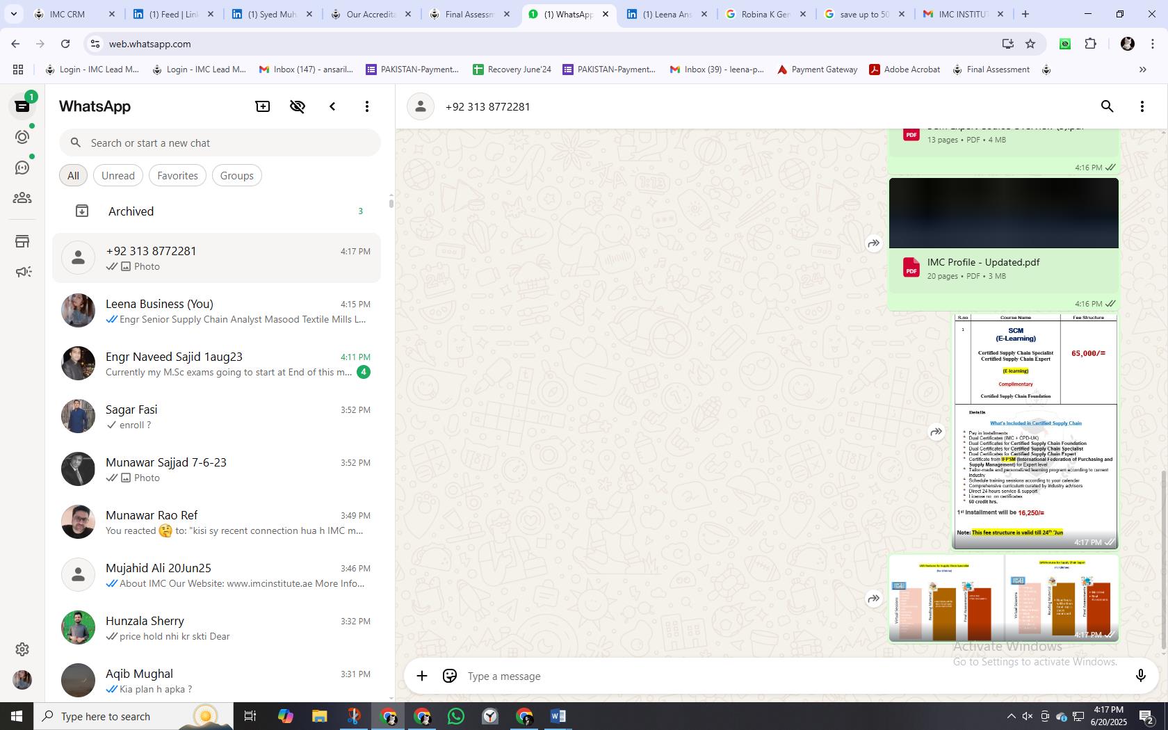Open the emoji and sticker picker
Viewport: 1168px width, 730px height.
pos(450,676)
